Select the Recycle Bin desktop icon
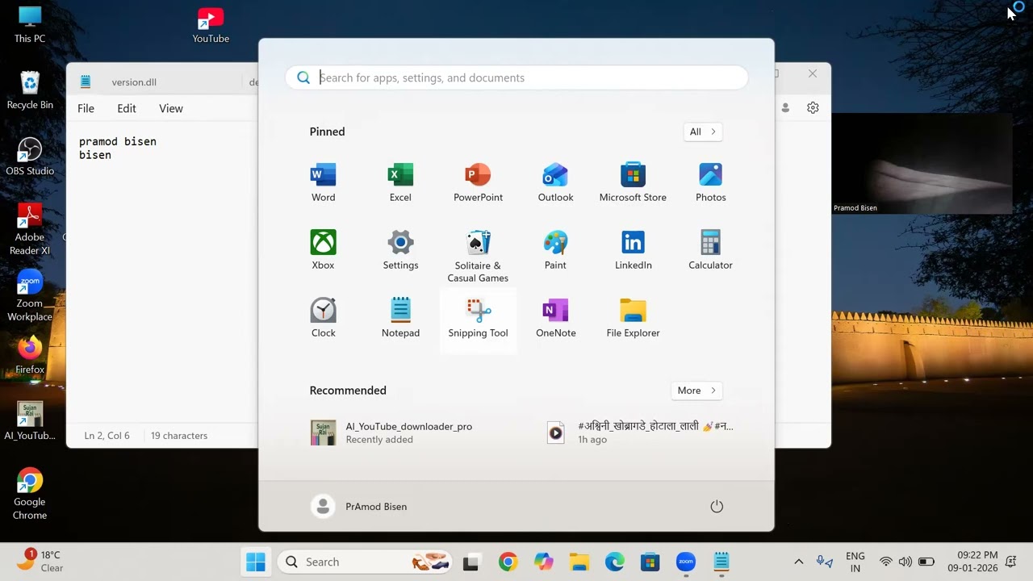Viewport: 1033px width, 581px height. point(30,90)
